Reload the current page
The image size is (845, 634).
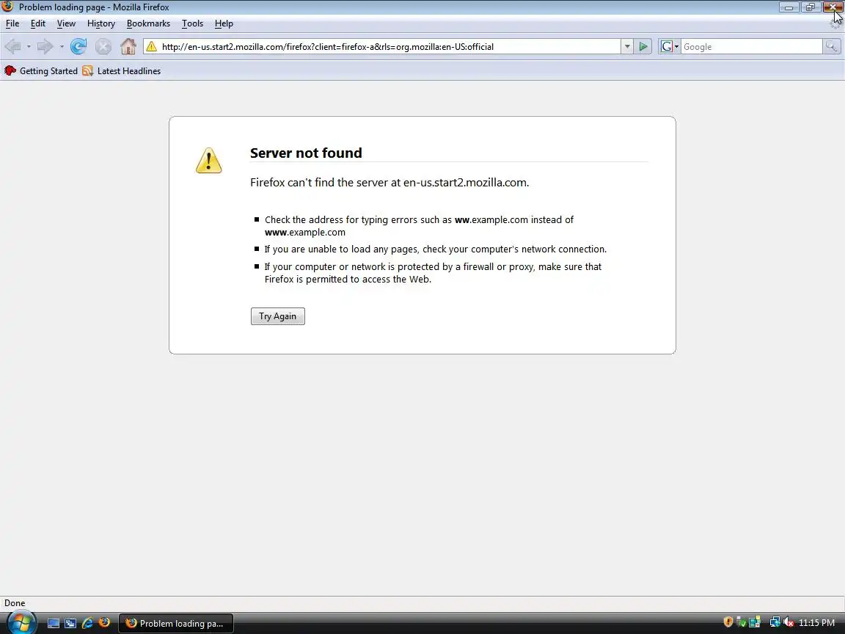tap(78, 47)
